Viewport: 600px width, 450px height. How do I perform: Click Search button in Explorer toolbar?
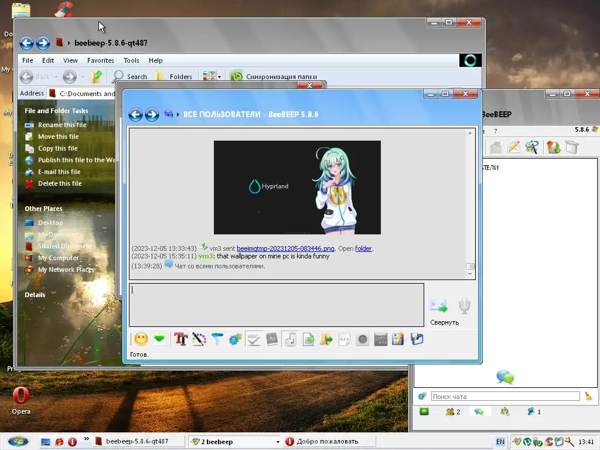tap(129, 77)
